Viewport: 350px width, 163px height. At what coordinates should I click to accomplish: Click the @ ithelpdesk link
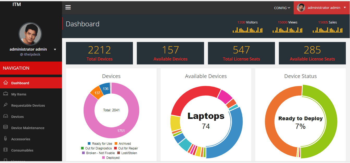(x=30, y=55)
